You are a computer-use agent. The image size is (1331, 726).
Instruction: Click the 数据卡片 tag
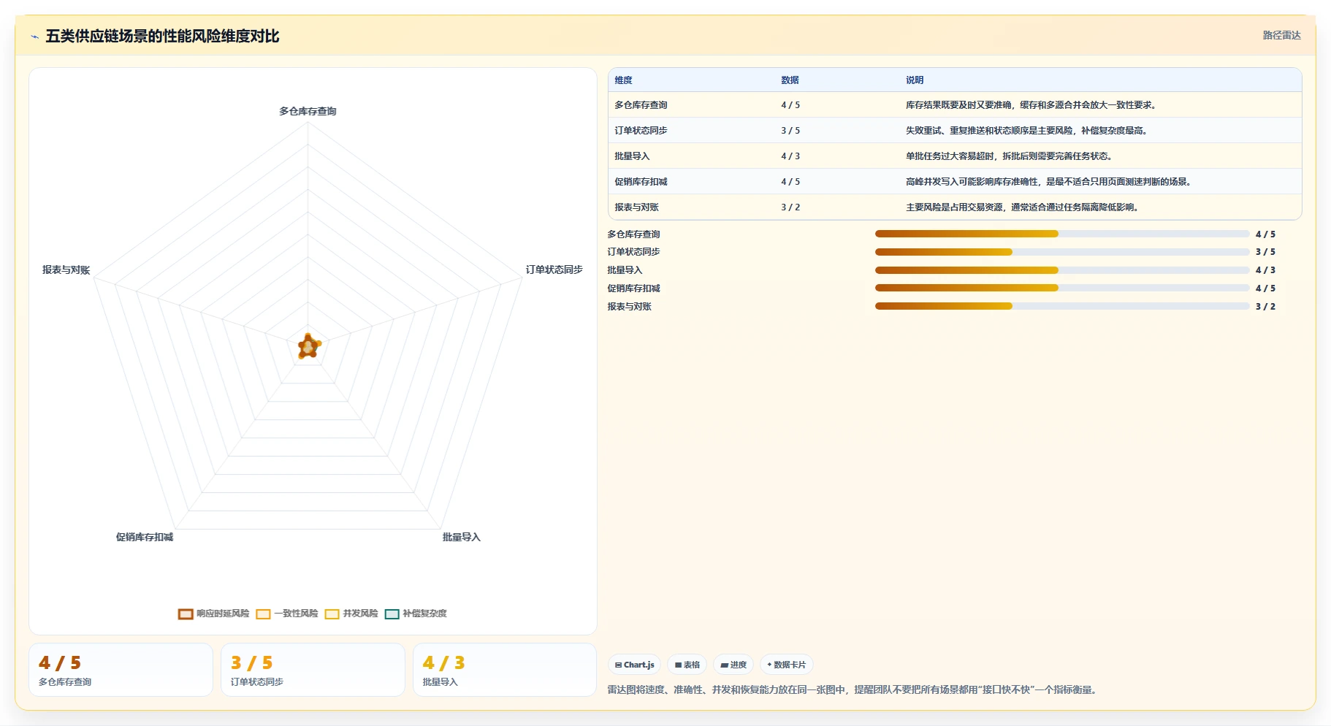tap(787, 665)
